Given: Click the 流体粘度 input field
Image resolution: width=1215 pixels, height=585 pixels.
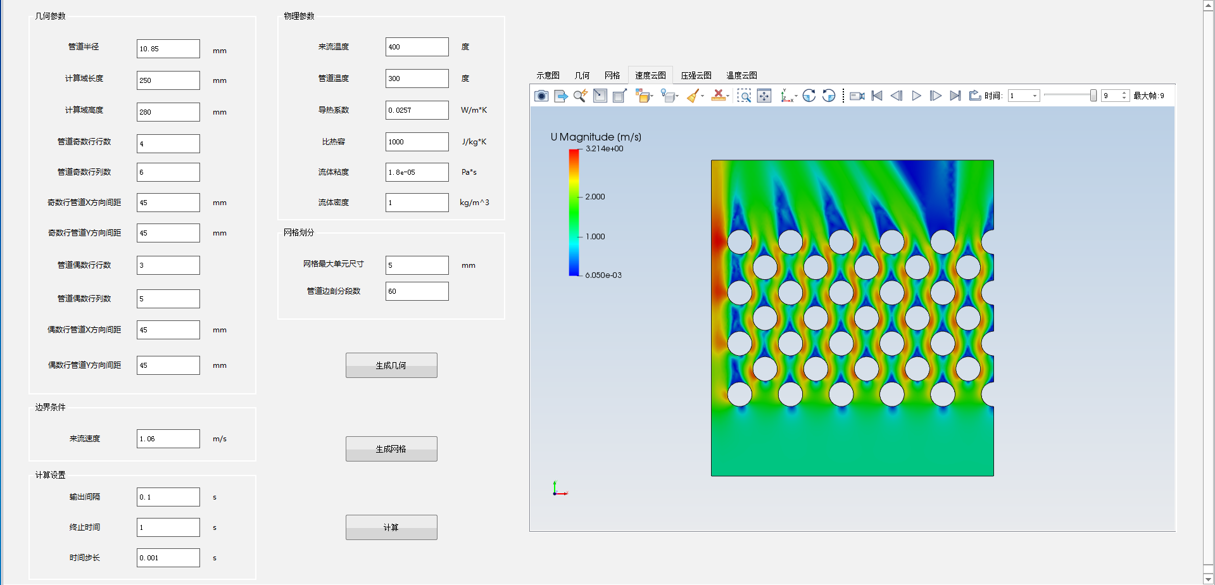Looking at the screenshot, I should [417, 172].
